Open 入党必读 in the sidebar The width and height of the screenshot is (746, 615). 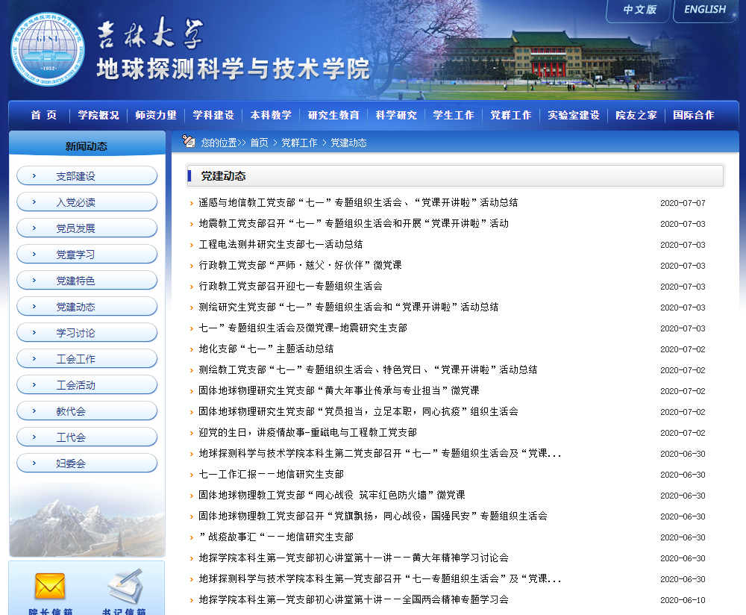[x=75, y=202]
